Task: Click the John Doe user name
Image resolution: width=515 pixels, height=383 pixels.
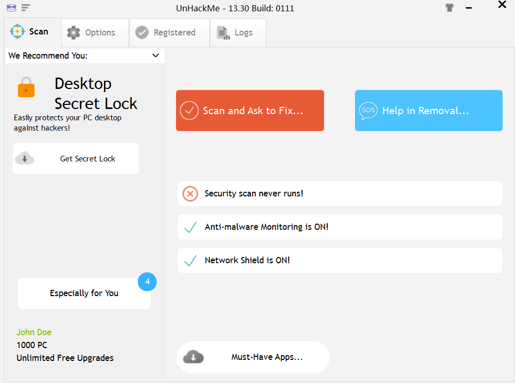Action: pyautogui.click(x=34, y=333)
